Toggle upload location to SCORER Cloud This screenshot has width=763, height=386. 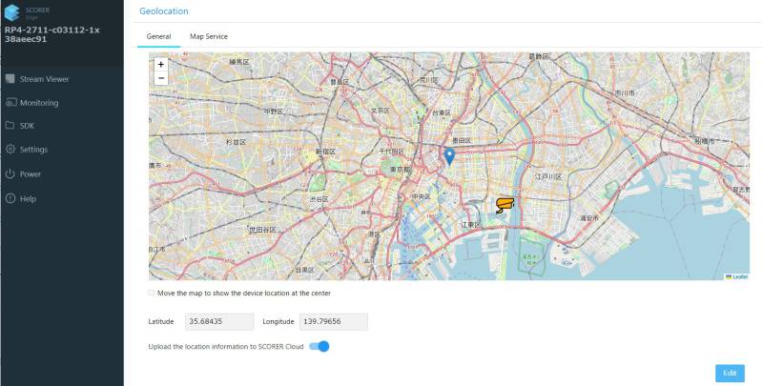click(x=320, y=346)
